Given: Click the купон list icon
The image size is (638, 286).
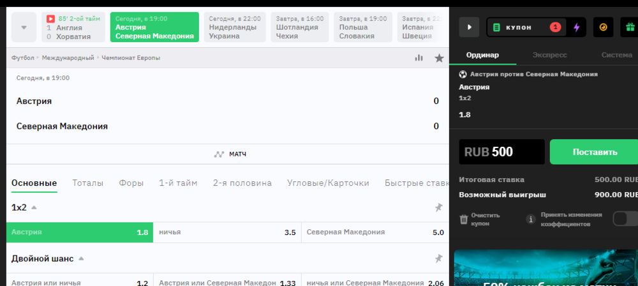Looking at the screenshot, I should [x=496, y=27].
